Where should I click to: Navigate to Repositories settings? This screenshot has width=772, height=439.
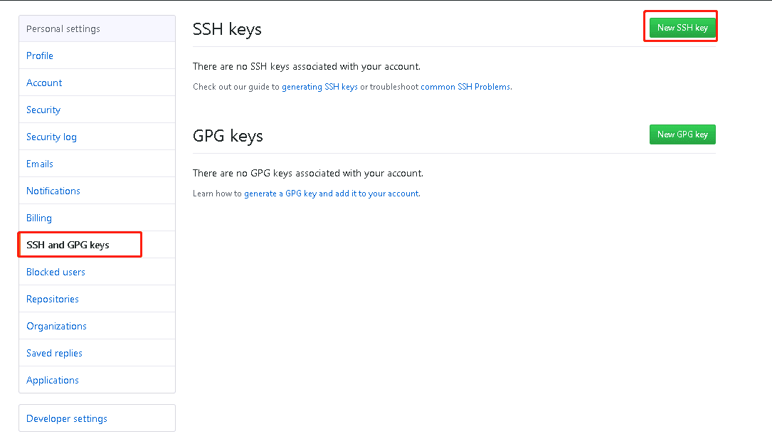pyautogui.click(x=52, y=299)
